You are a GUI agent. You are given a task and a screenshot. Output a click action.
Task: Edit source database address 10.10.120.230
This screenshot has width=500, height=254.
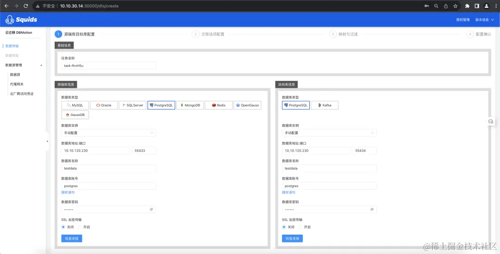[x=96, y=151]
